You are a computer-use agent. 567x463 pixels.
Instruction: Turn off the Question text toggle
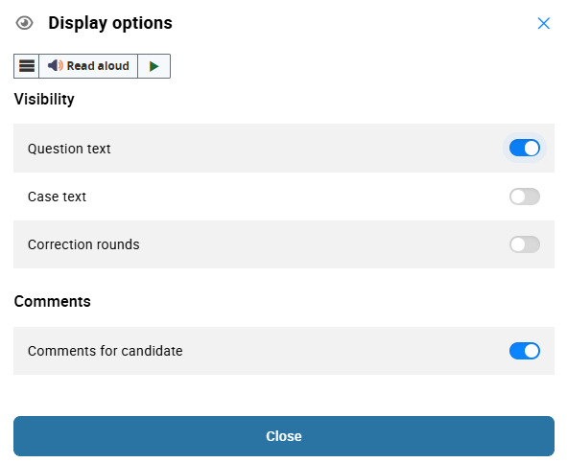525,149
